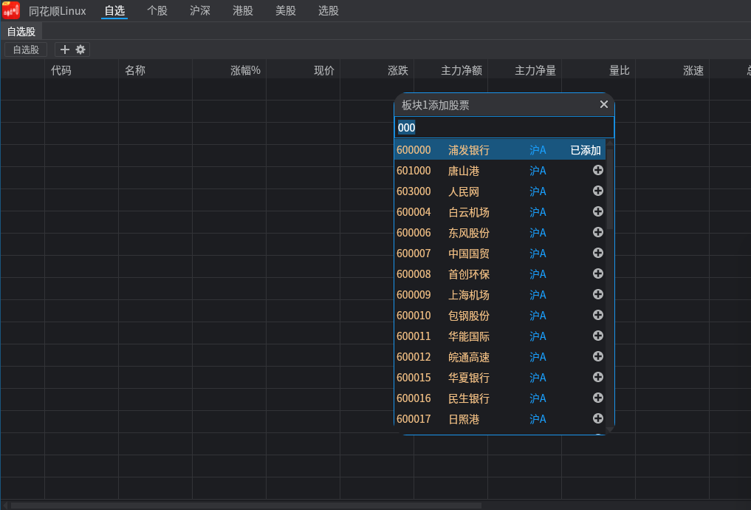
Task: Sort by the 涨速 column header
Action: coord(693,70)
